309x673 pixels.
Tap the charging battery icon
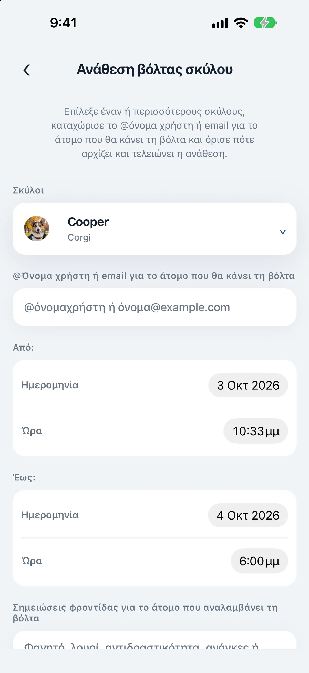(265, 23)
